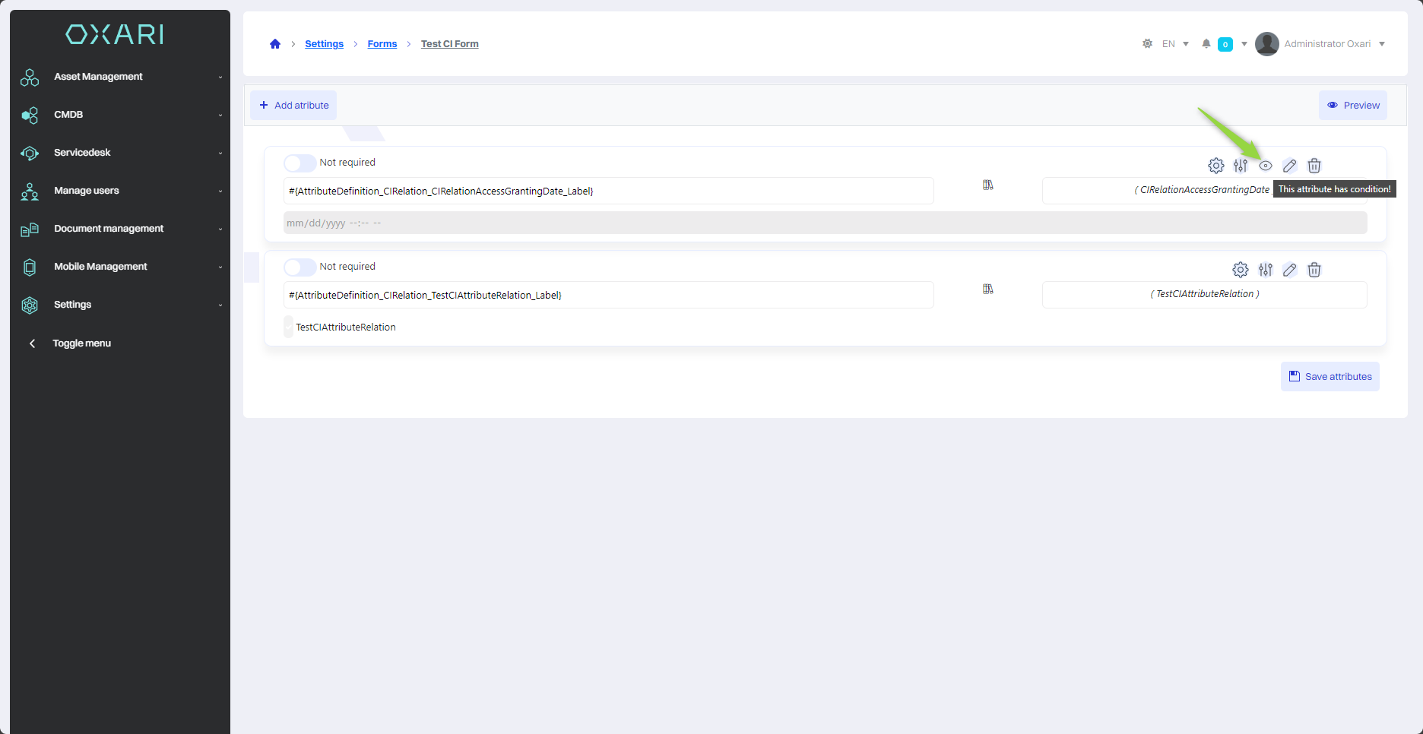
Task: Open the notifications bell
Action: (1206, 44)
